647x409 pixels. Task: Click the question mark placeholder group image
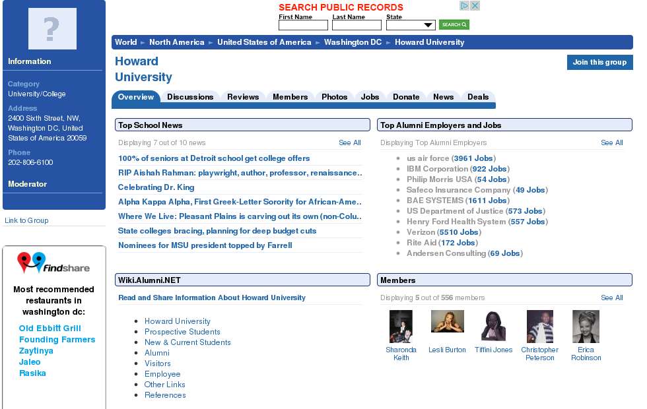tap(52, 28)
